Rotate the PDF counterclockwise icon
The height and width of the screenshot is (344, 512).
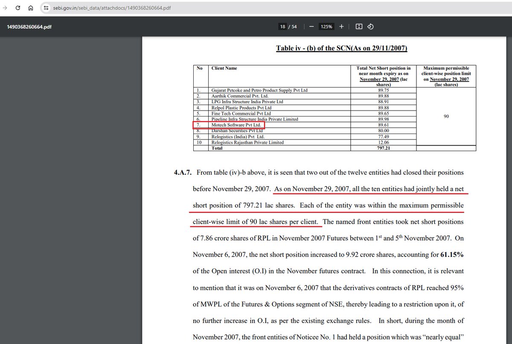370,26
